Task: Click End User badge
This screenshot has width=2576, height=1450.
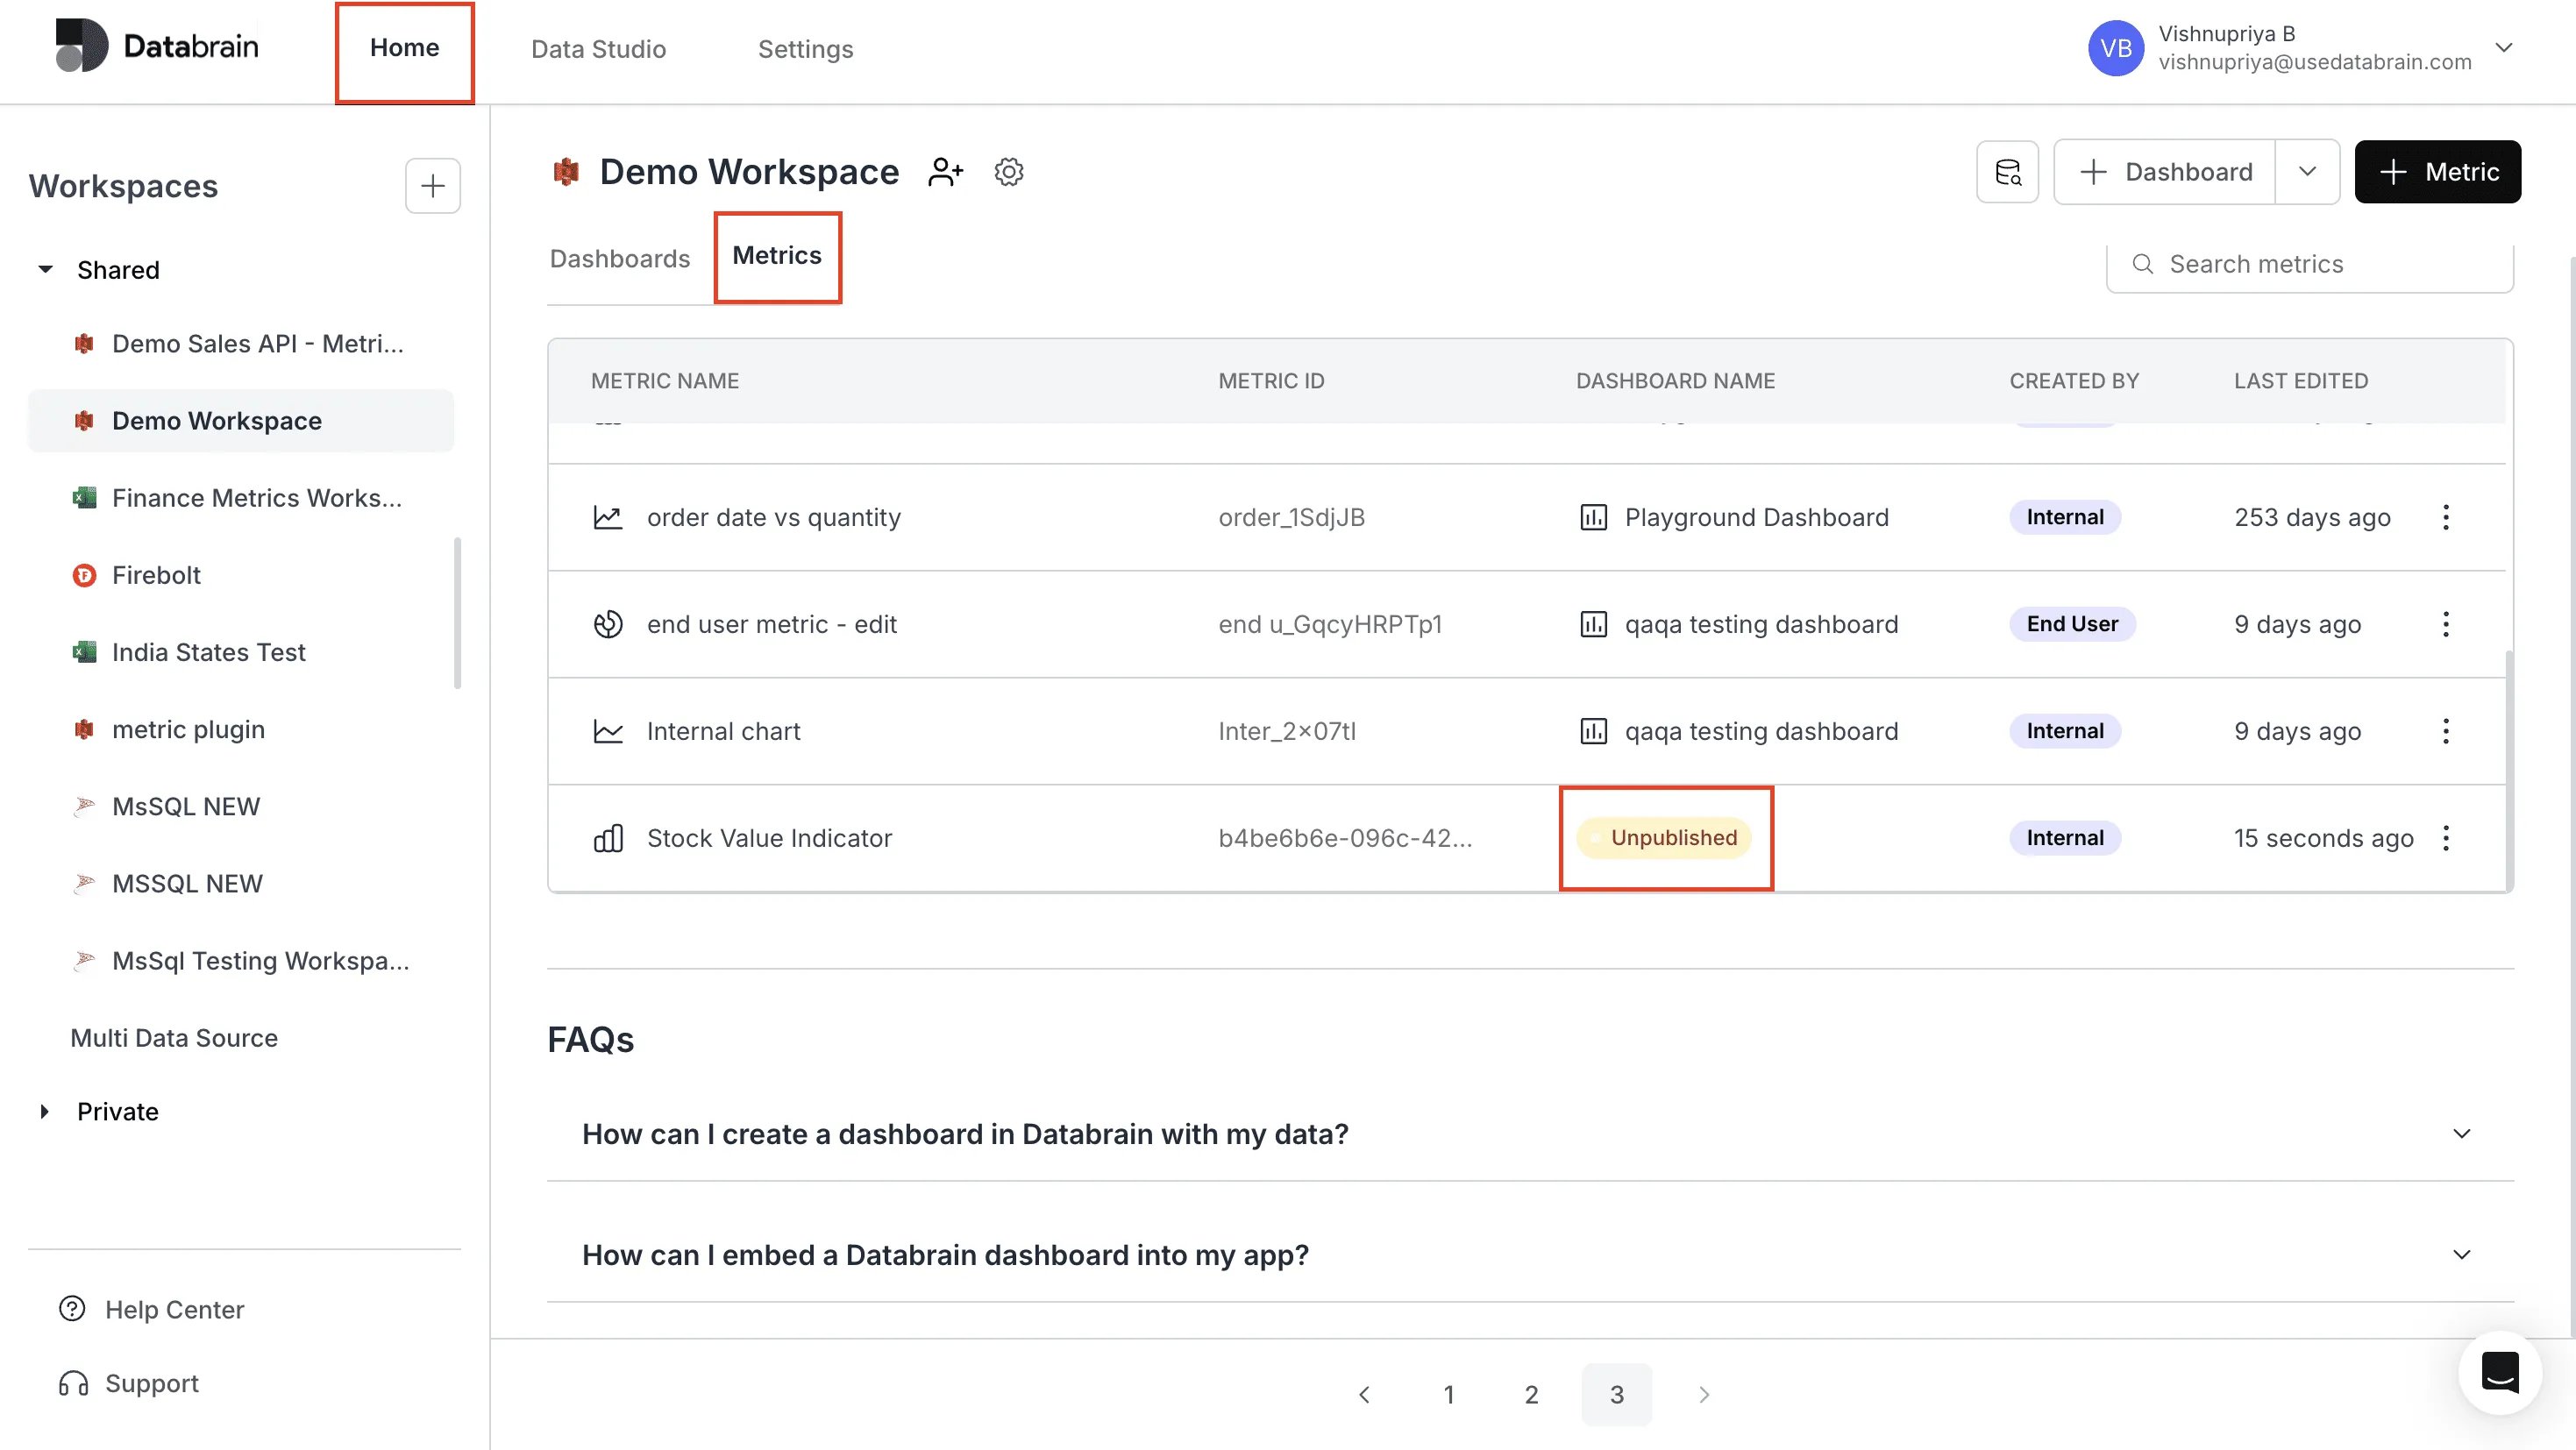Action: [x=2072, y=625]
